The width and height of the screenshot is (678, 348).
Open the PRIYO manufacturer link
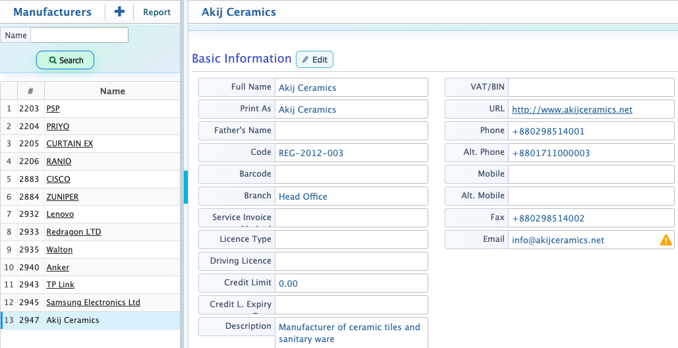tap(57, 127)
